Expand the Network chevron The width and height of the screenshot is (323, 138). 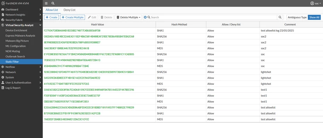pyautogui.click(x=40, y=72)
